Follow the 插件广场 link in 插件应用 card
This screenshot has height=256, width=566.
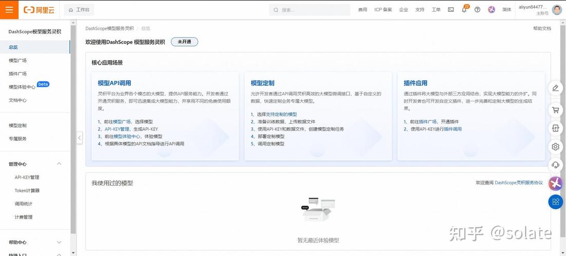(x=428, y=122)
